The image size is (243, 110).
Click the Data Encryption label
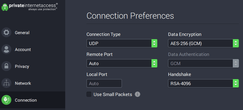185,34
